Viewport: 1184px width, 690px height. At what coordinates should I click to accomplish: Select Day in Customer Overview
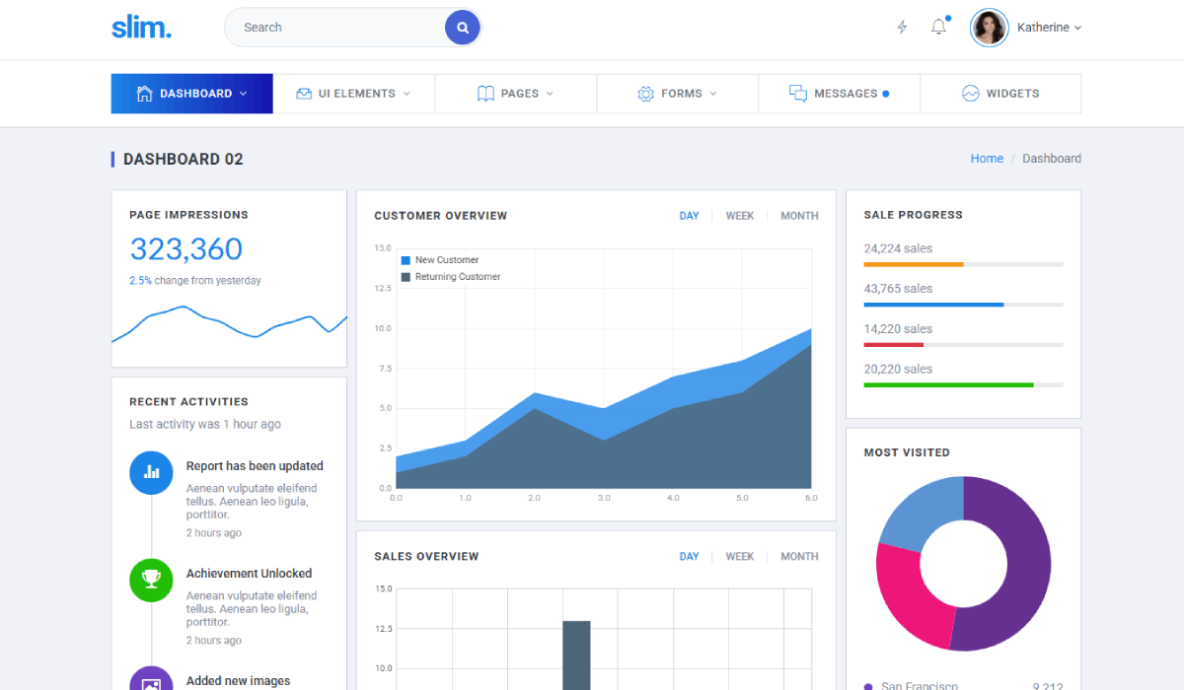pos(689,216)
